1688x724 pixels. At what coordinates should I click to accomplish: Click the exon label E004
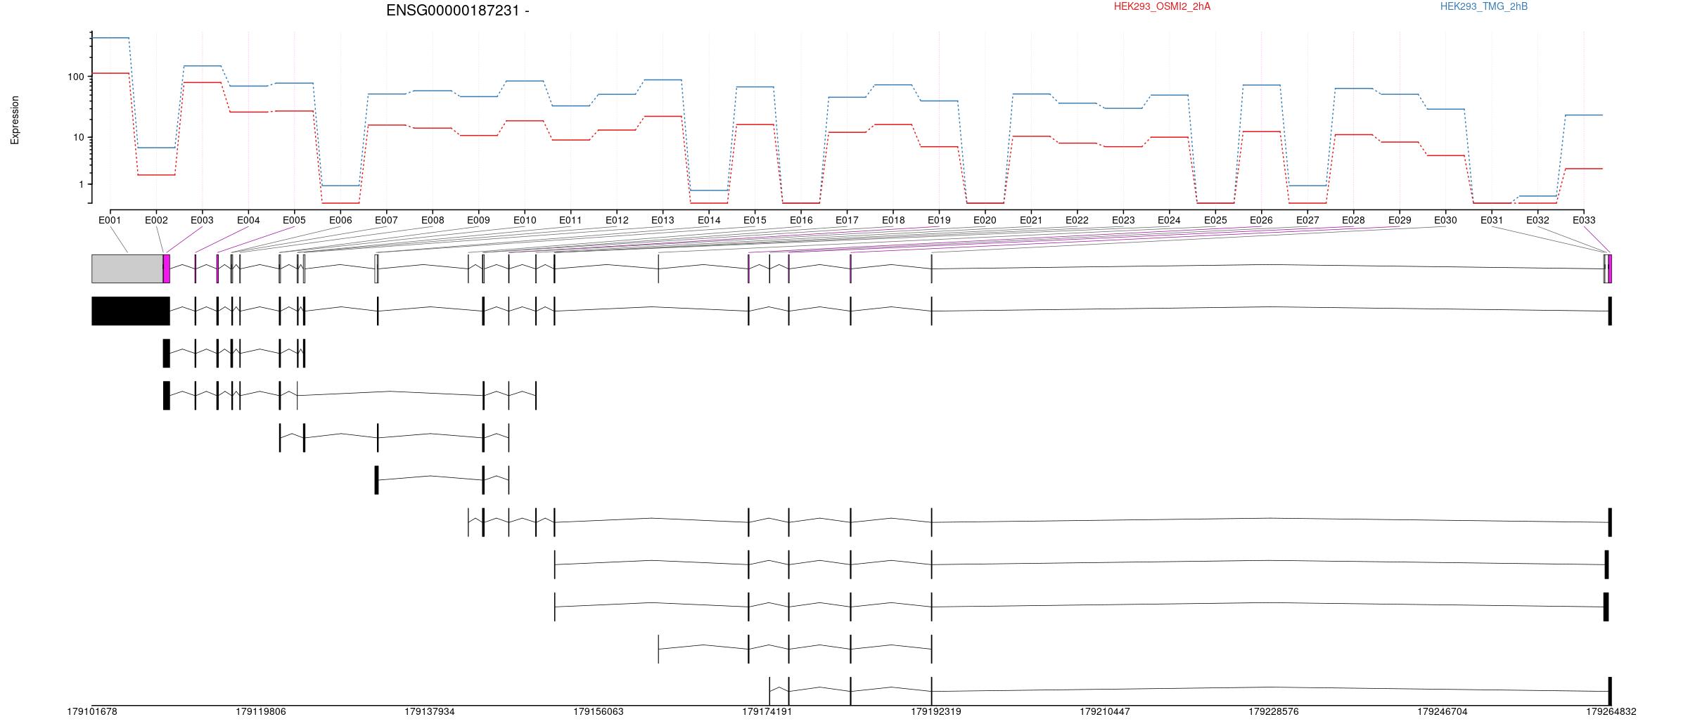(x=248, y=220)
